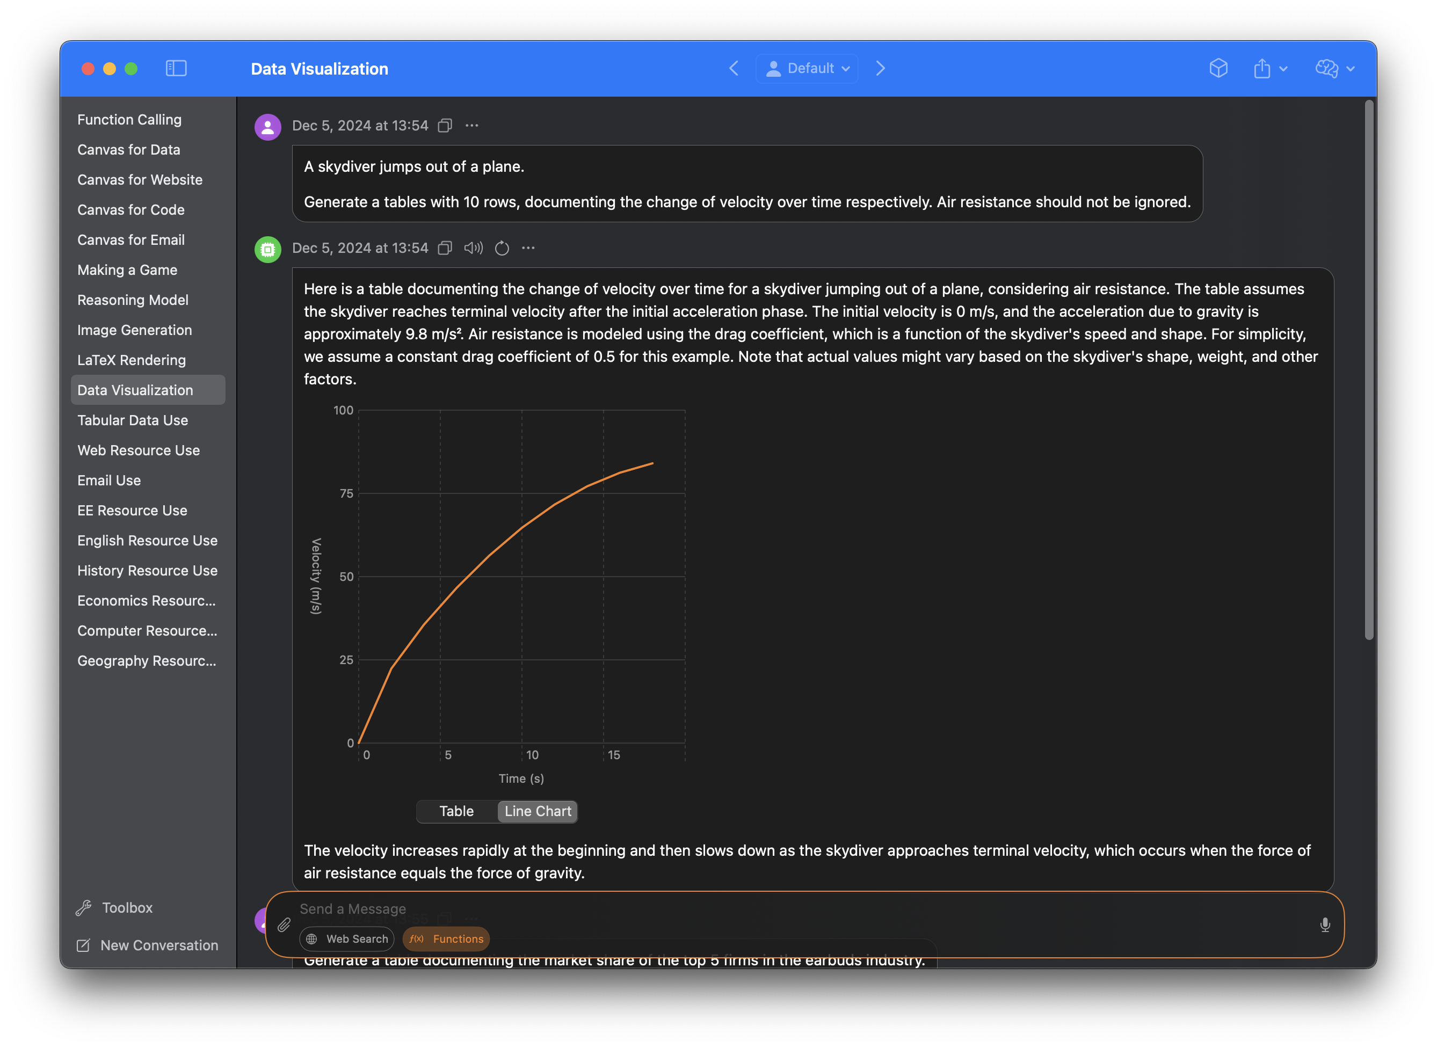Screen dimensions: 1437x1048
Task: Click the Send a Message field
Action: click(x=761, y=909)
